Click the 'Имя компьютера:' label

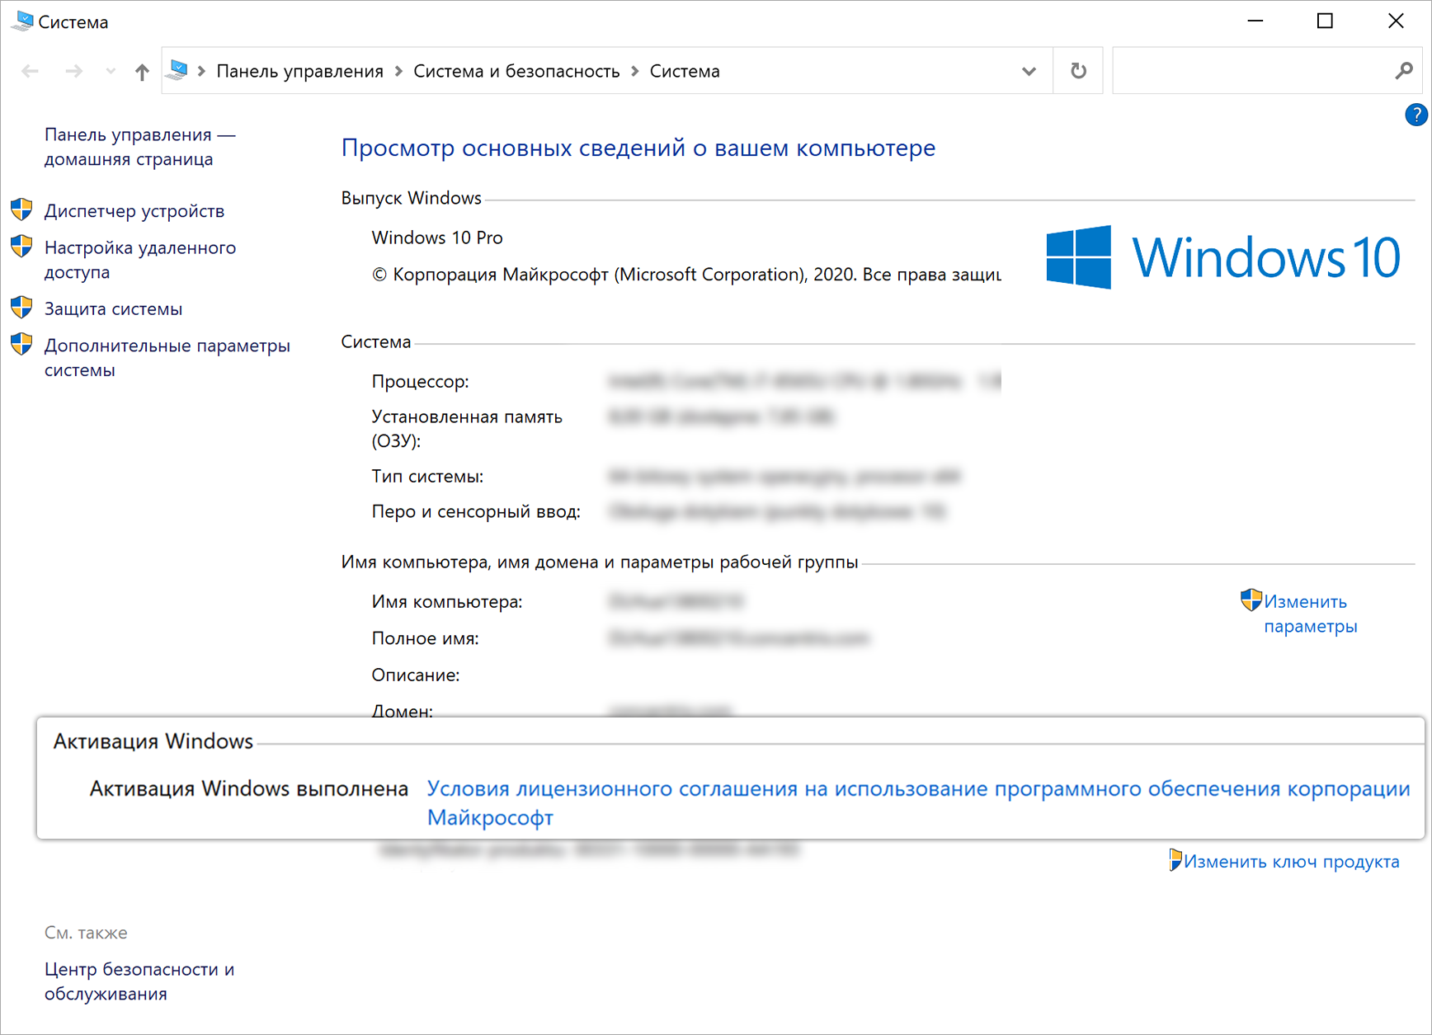[x=447, y=602]
